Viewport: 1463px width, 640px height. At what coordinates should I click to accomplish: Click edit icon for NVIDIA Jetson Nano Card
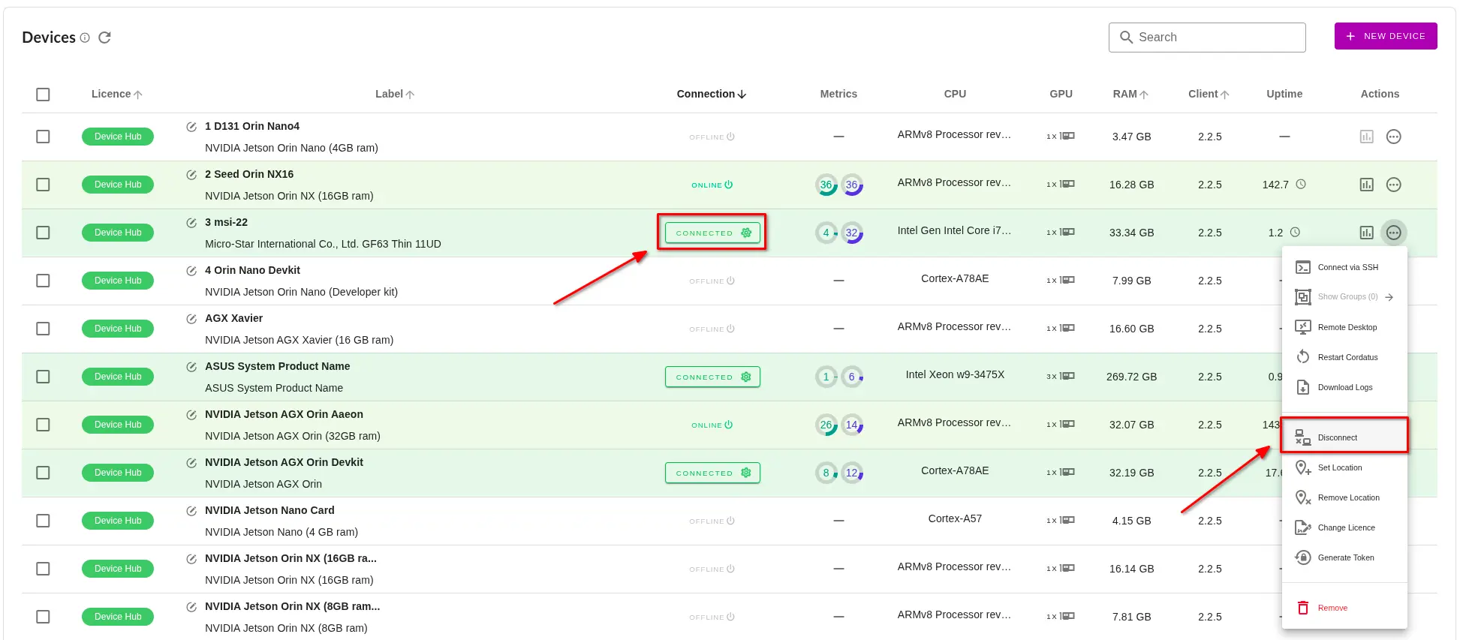point(191,511)
